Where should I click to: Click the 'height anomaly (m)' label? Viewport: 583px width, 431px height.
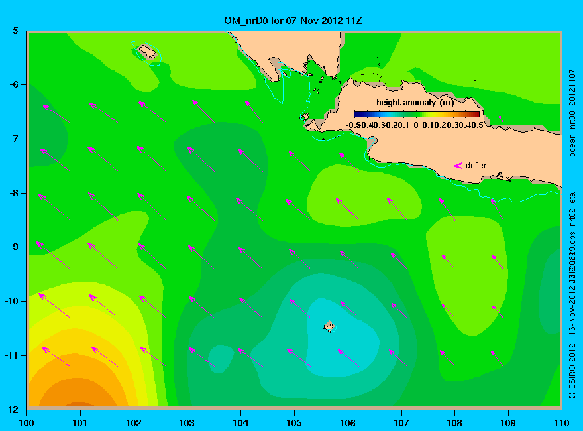pos(415,103)
